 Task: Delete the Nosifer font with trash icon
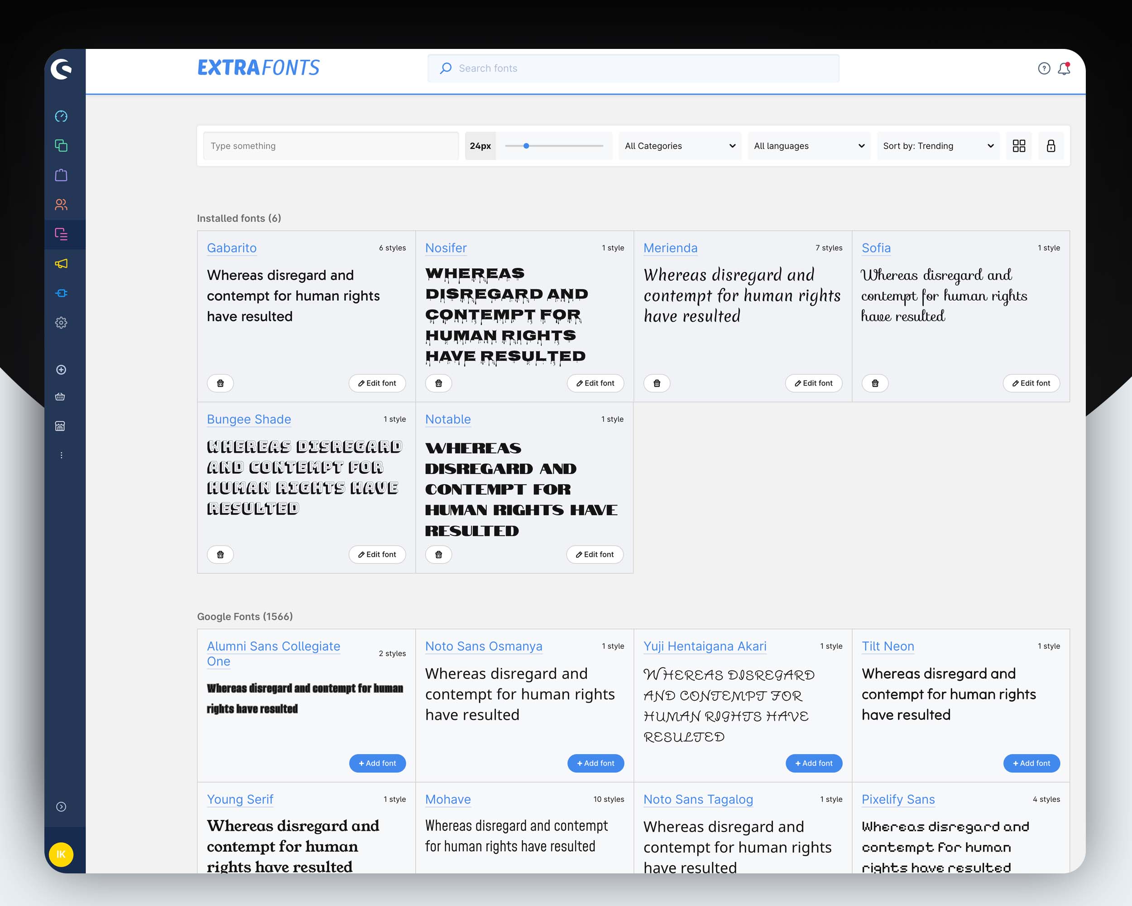(x=439, y=383)
